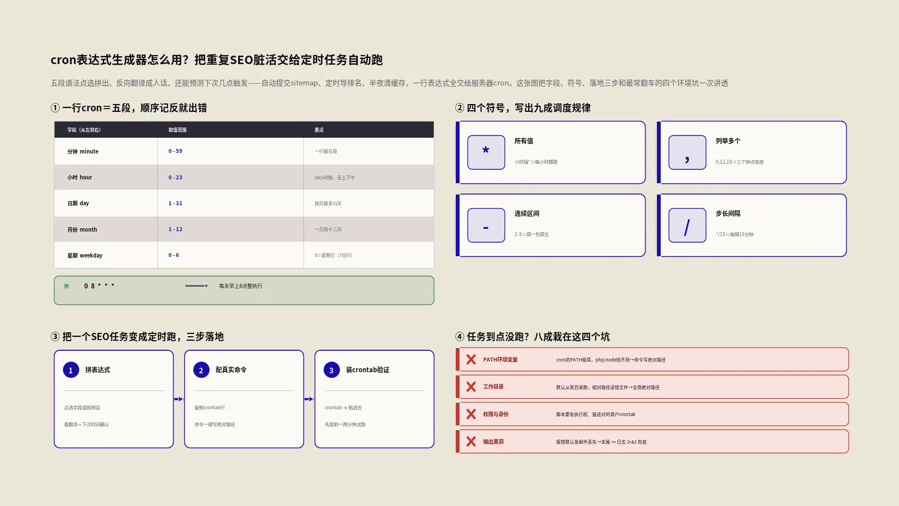Click the text 命令一律写绝对路径

pyautogui.click(x=215, y=424)
